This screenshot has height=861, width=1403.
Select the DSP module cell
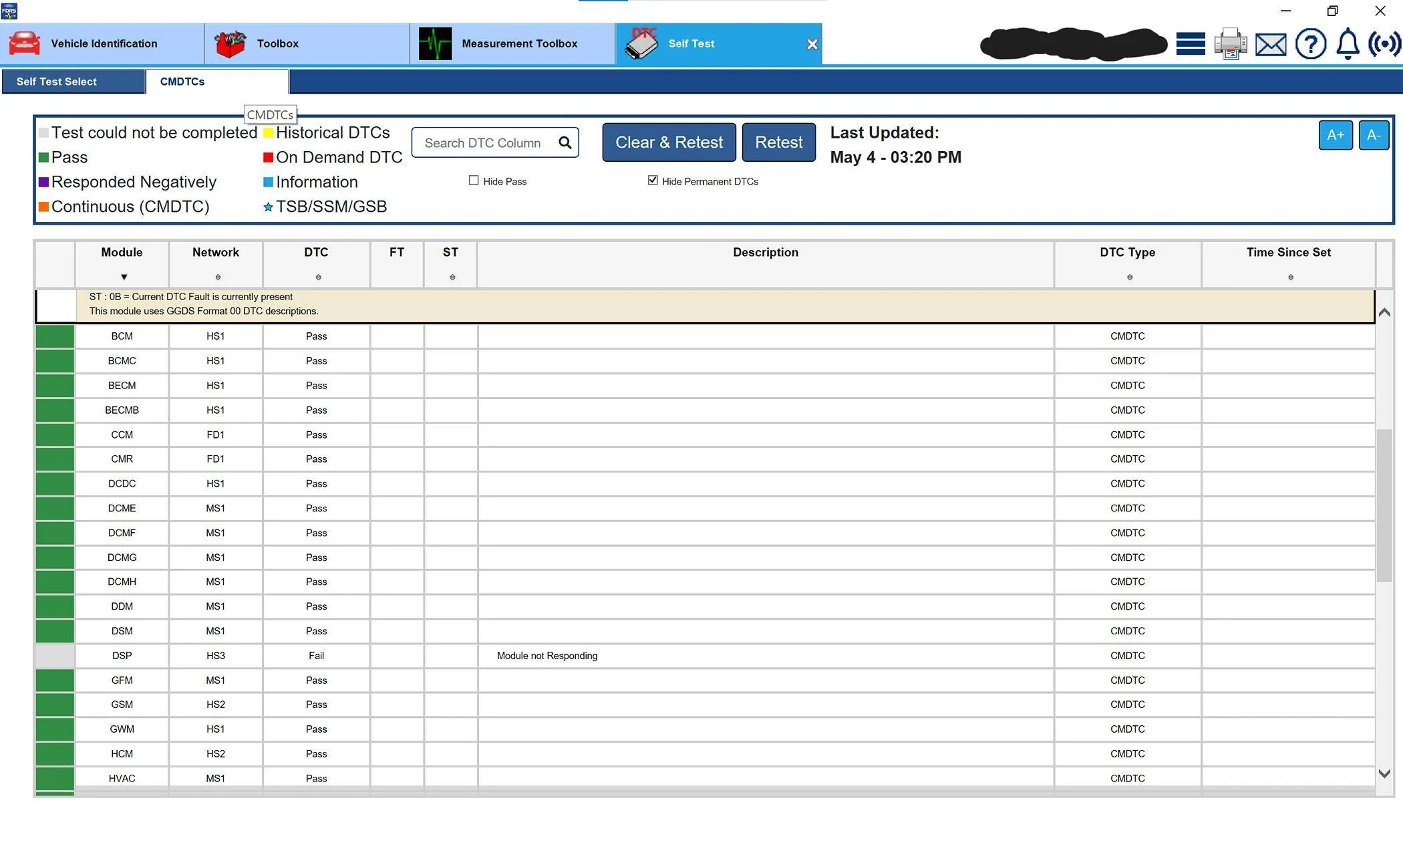(x=122, y=656)
